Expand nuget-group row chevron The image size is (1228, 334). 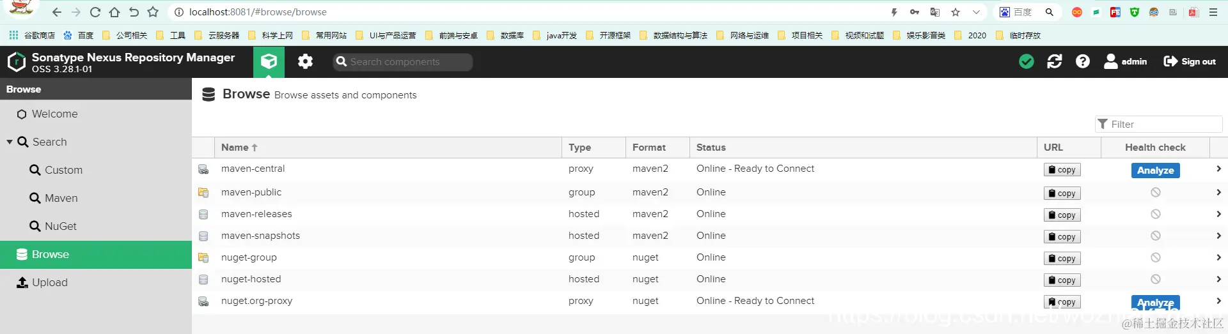point(1218,257)
